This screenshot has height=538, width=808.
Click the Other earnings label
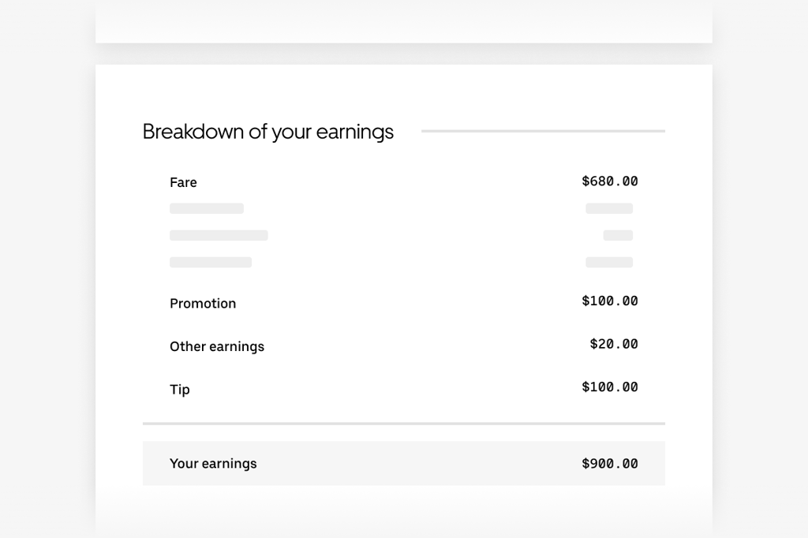(217, 346)
